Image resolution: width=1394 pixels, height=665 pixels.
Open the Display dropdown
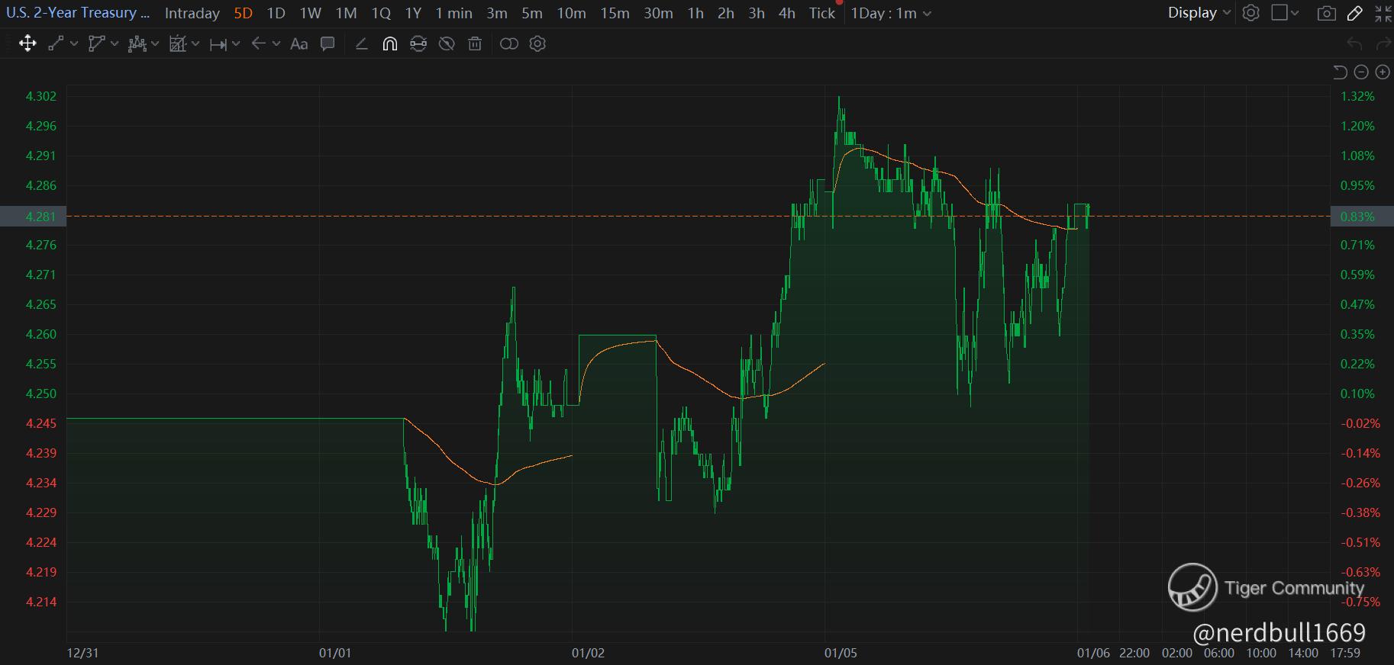(1199, 13)
